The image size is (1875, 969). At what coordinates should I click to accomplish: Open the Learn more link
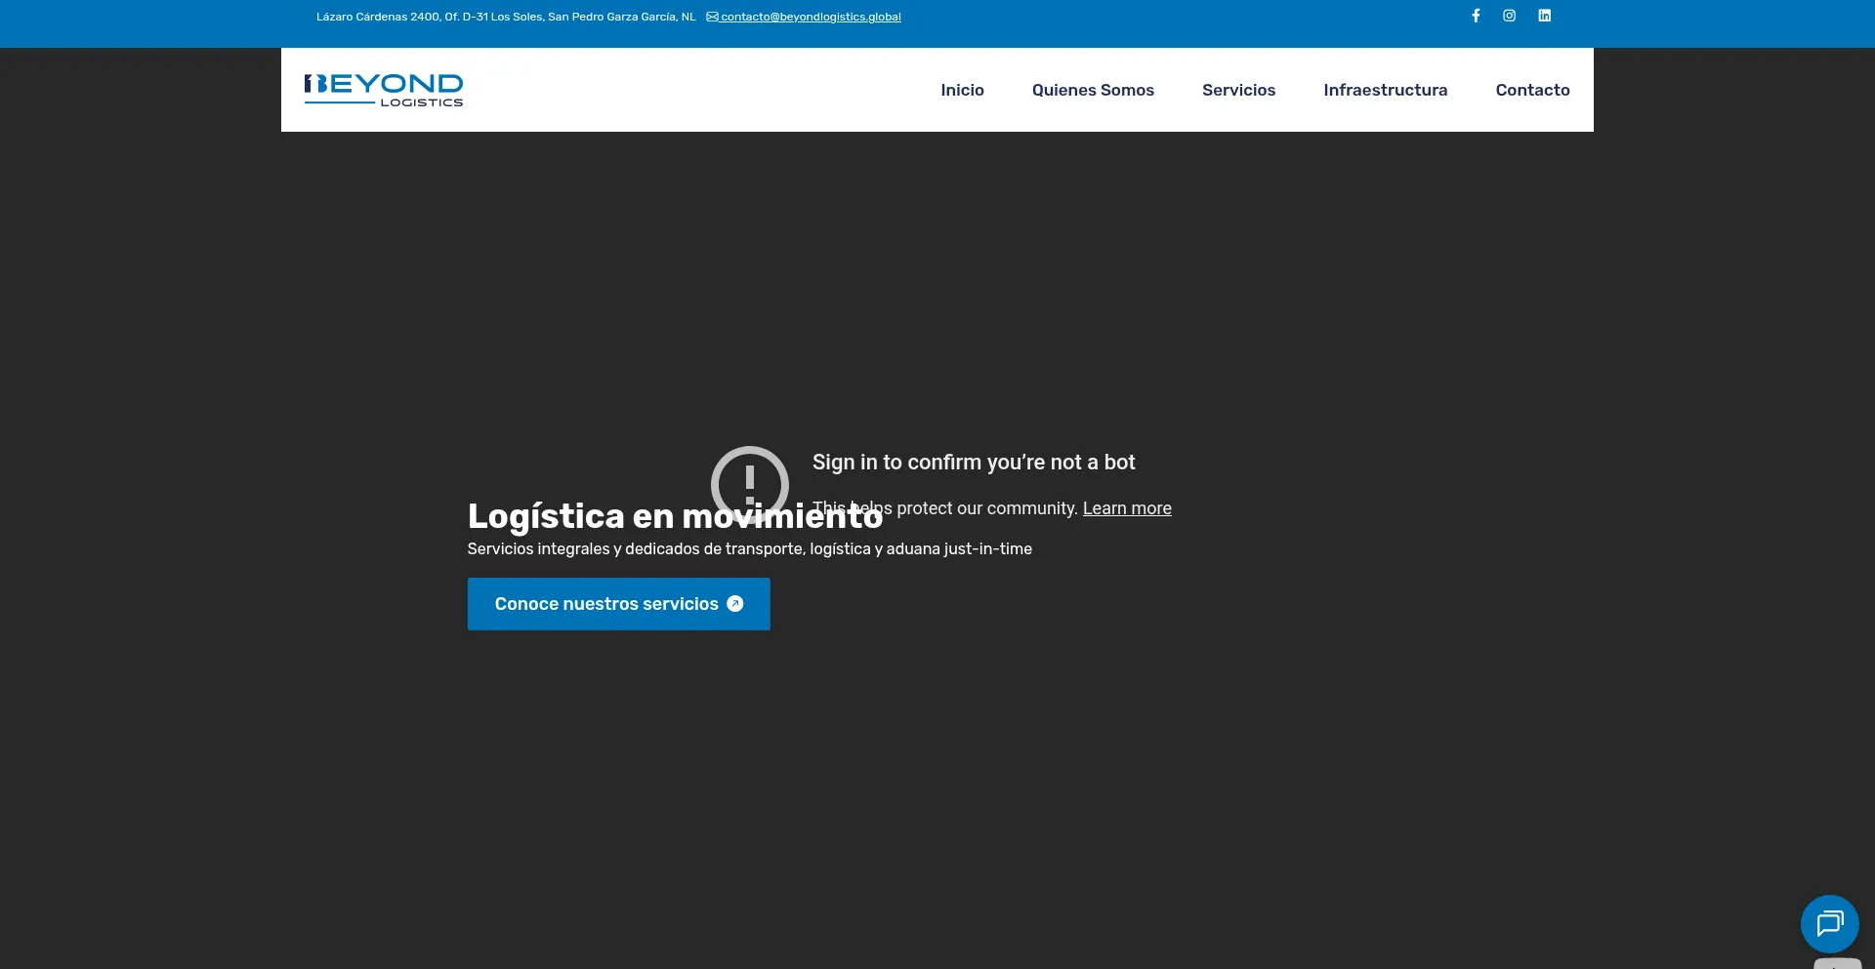1127,507
